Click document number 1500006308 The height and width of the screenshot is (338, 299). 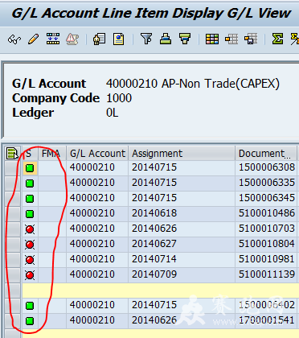pyautogui.click(x=267, y=167)
